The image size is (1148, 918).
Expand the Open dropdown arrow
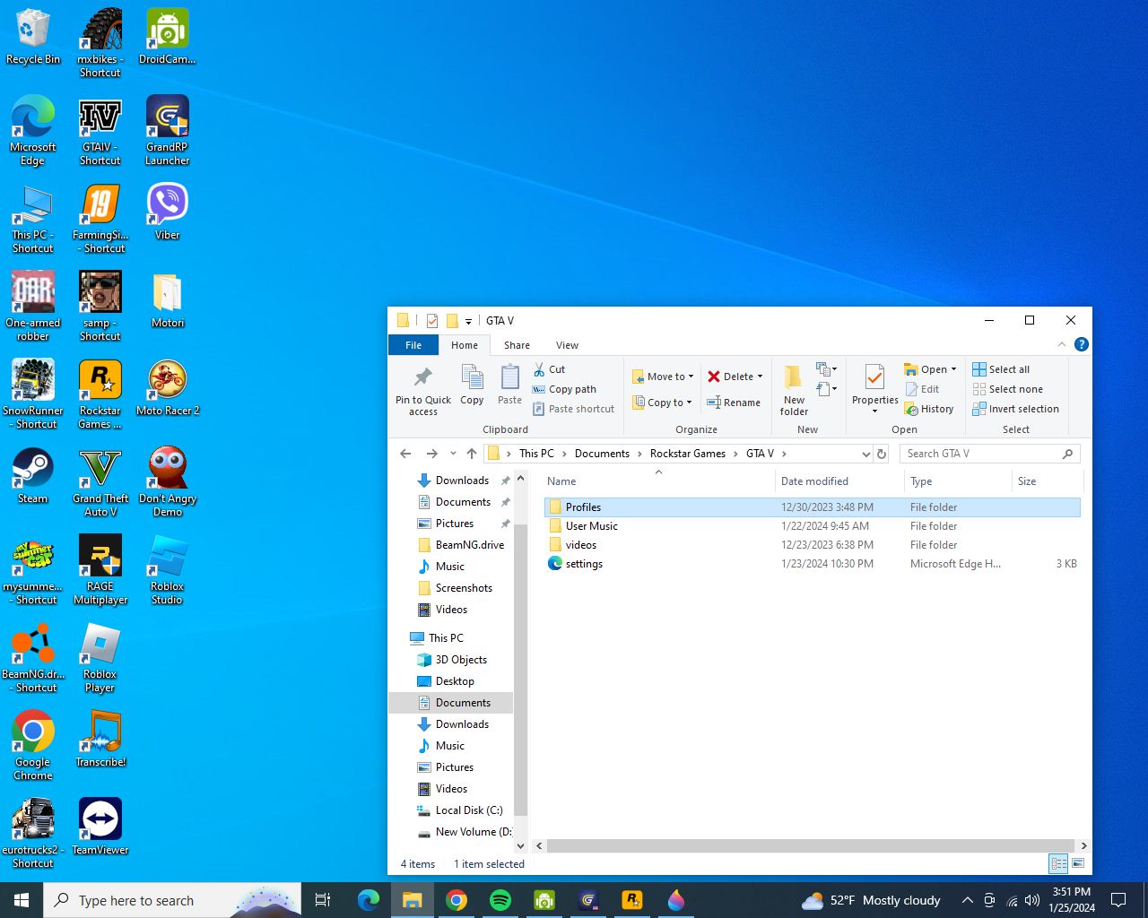954,369
